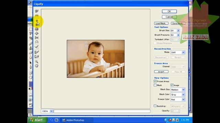Click the 1:41 PM taskbar clock
Viewport: 220px width, 123px height.
185,120
